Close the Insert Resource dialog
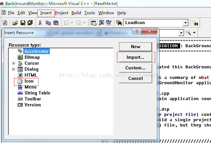Viewport: 211px width, 143px height. coord(149,31)
